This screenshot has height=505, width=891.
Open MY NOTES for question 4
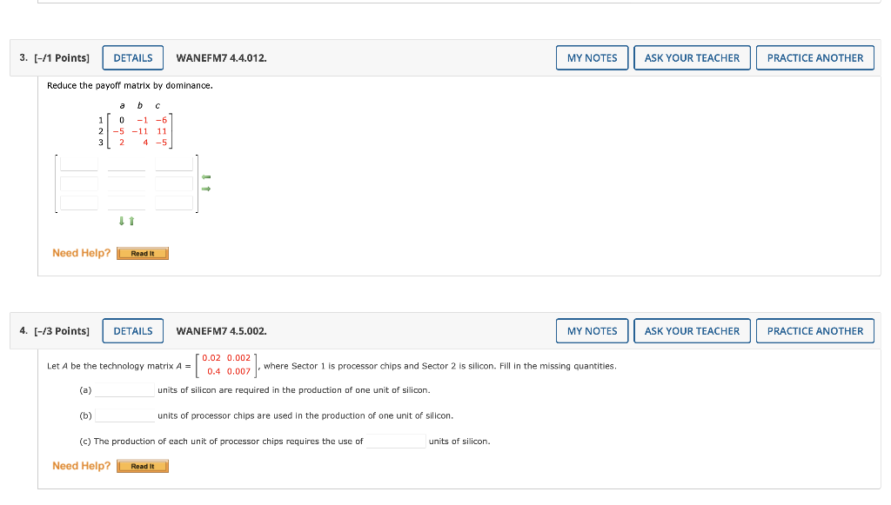point(592,330)
